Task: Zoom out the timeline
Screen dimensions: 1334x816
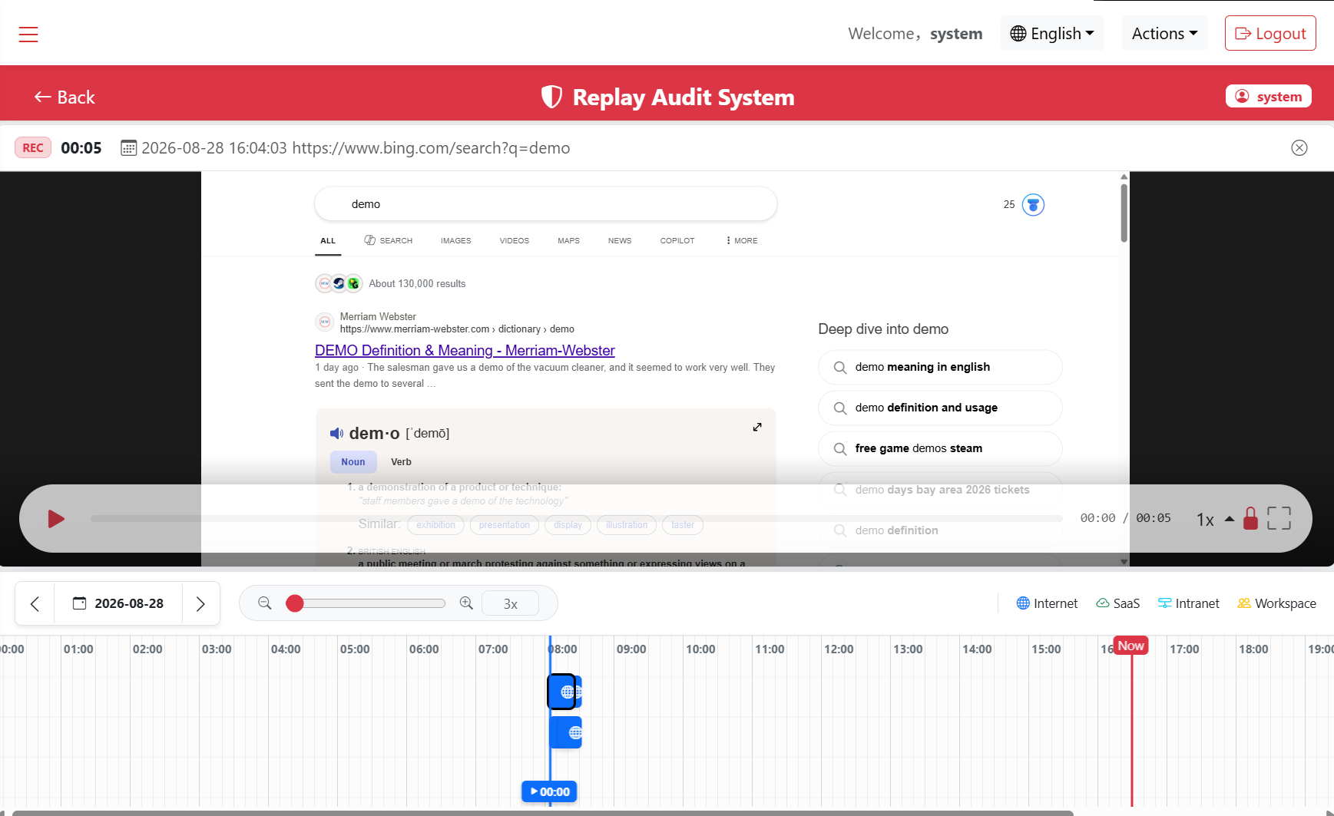Action: (265, 603)
